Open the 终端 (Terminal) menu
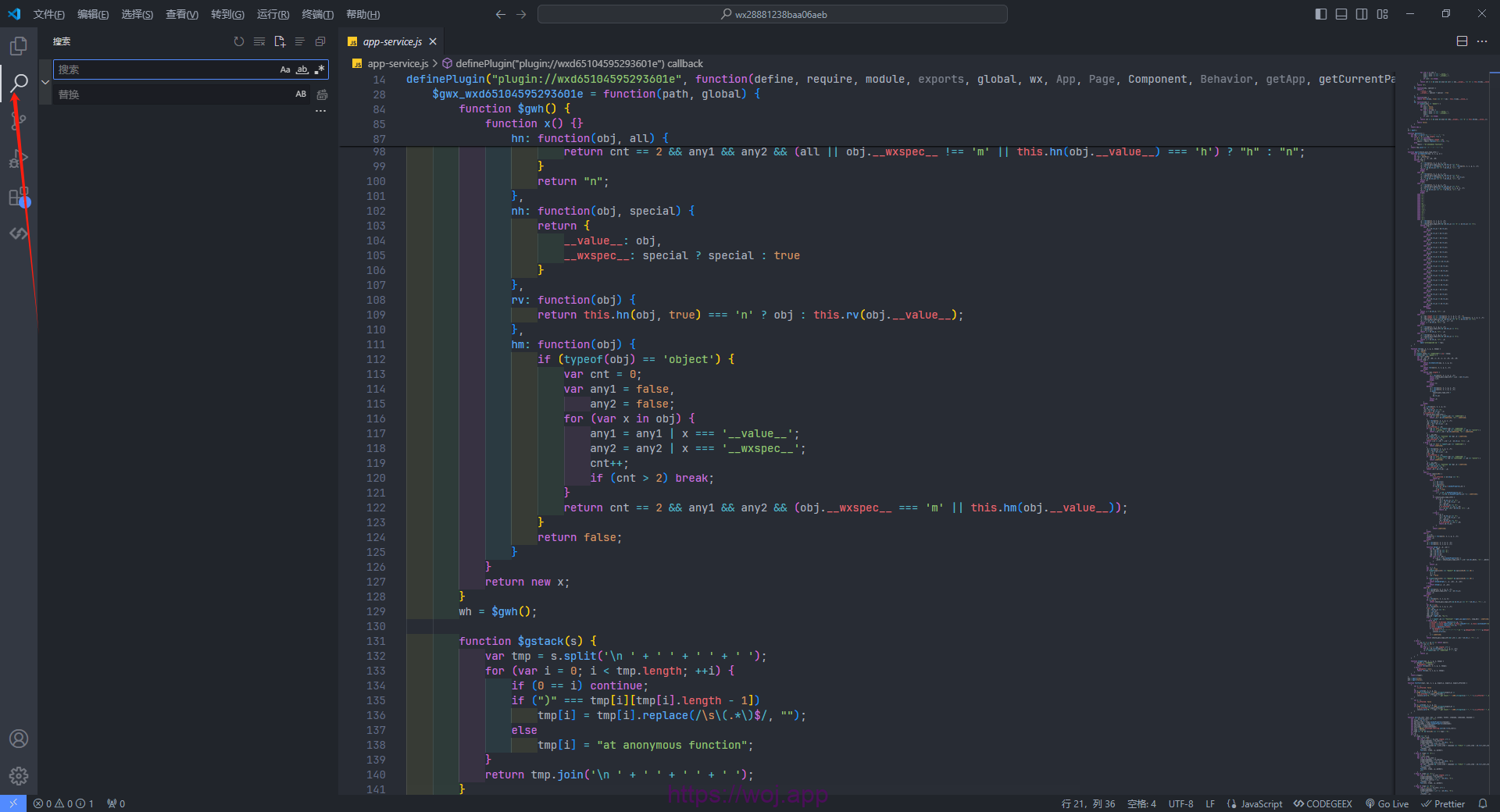 pyautogui.click(x=317, y=14)
